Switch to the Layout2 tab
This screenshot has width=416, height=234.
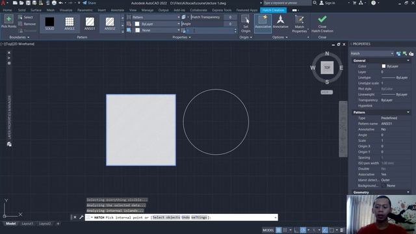[x=45, y=224]
